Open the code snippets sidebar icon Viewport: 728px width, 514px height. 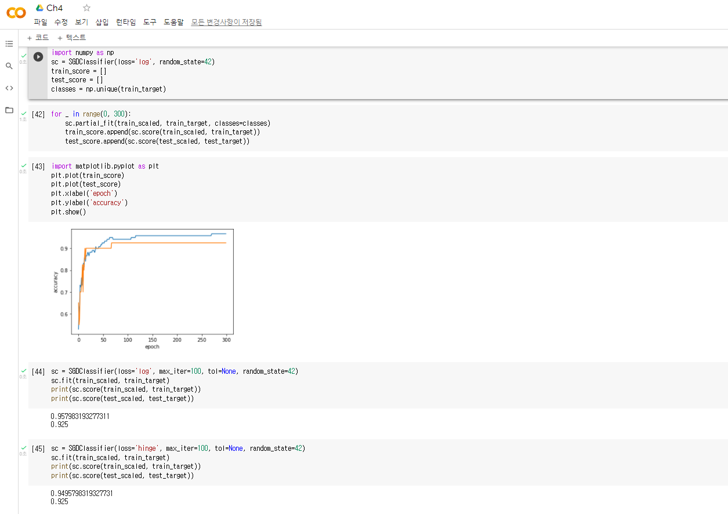click(x=9, y=88)
